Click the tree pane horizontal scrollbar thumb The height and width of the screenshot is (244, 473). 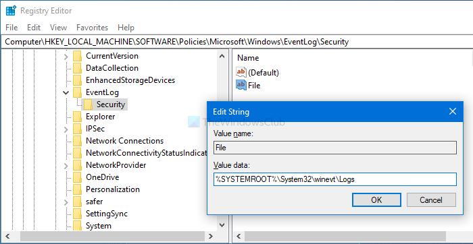tap(113, 236)
